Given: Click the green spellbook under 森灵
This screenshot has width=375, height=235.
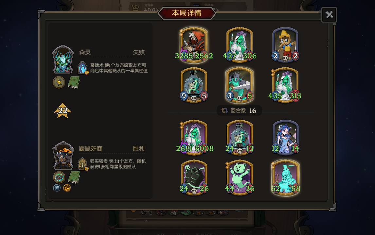Looking at the screenshot, I should tap(74, 82).
